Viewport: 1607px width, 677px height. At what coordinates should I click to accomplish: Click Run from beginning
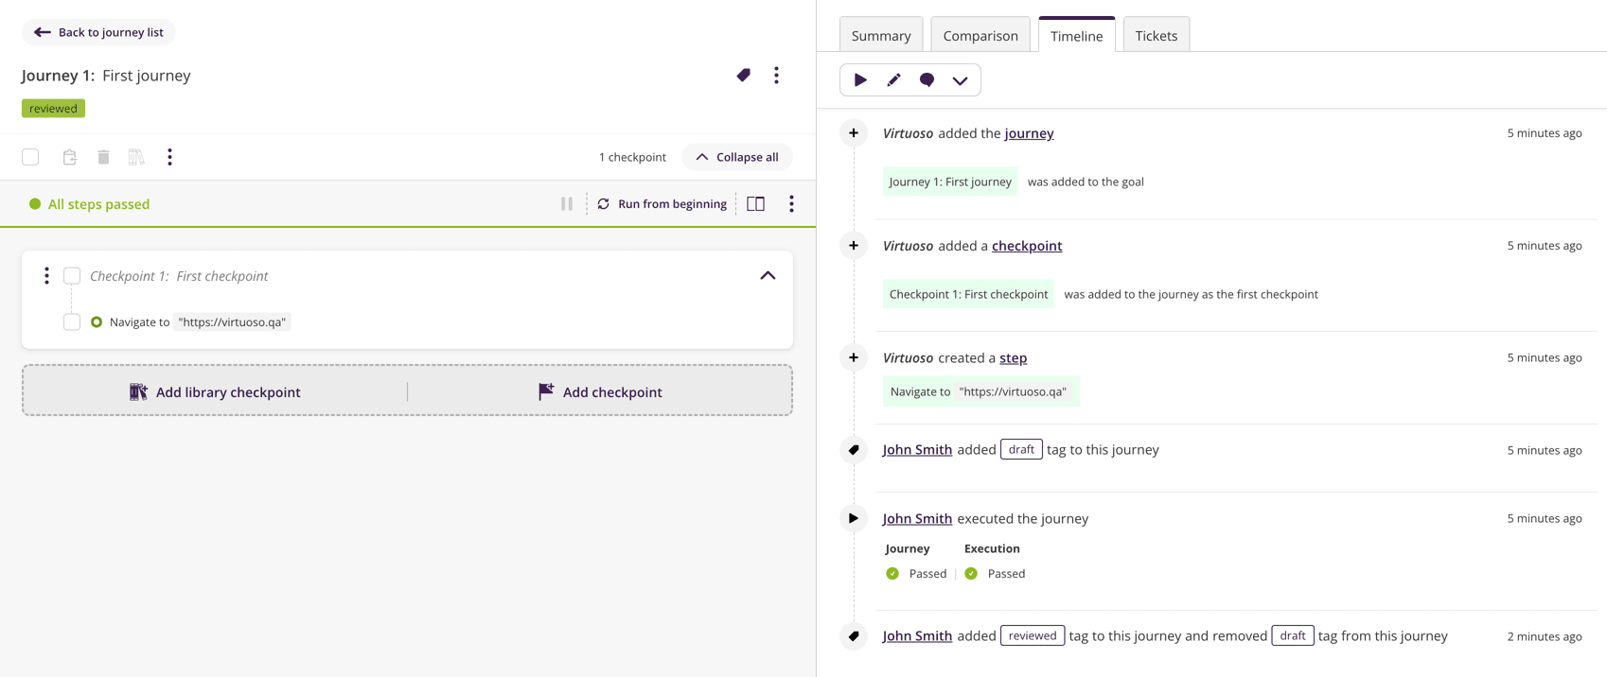(x=662, y=204)
